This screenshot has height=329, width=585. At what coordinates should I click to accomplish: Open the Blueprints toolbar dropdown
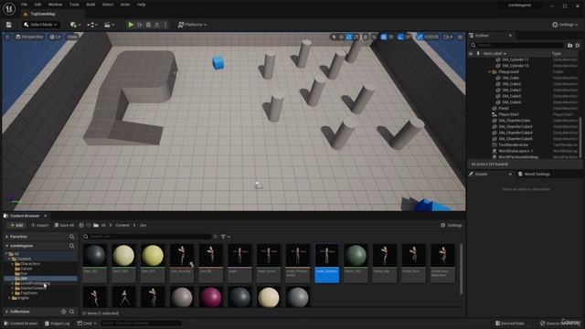[x=91, y=25]
